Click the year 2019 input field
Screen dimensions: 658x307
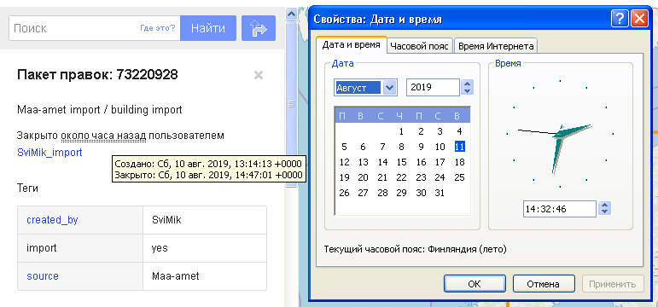433,88
